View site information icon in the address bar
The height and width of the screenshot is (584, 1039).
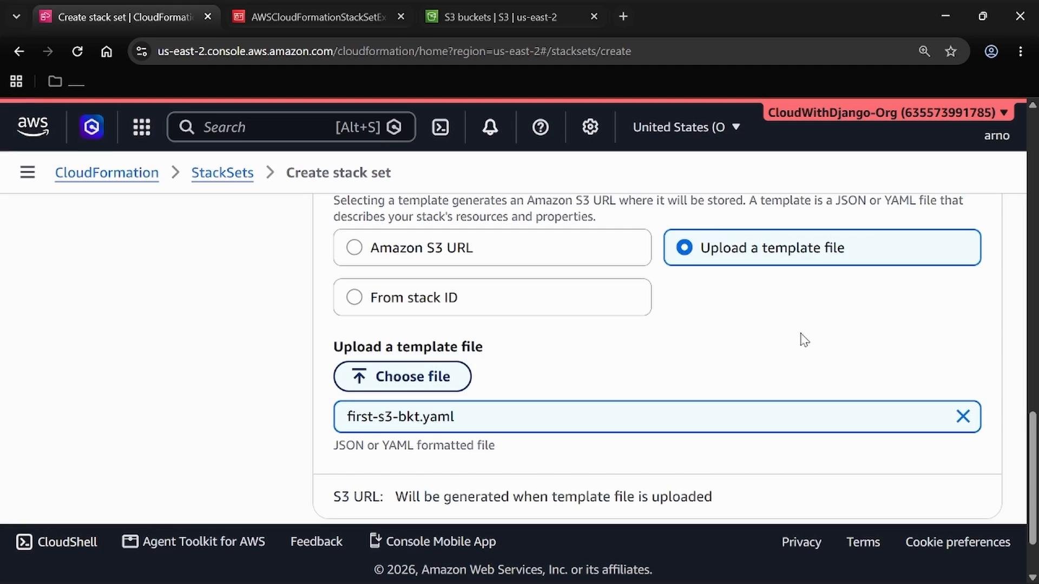pyautogui.click(x=141, y=51)
